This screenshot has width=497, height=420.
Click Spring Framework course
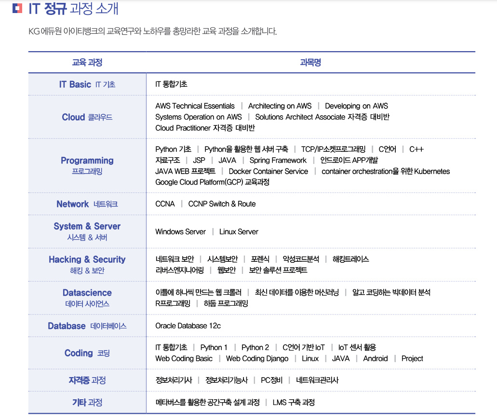pos(278,161)
